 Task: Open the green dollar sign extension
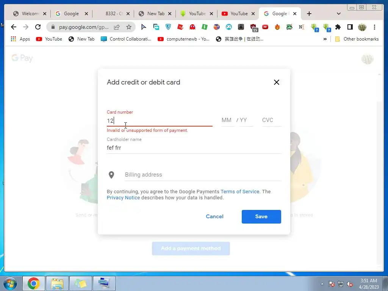click(204, 27)
